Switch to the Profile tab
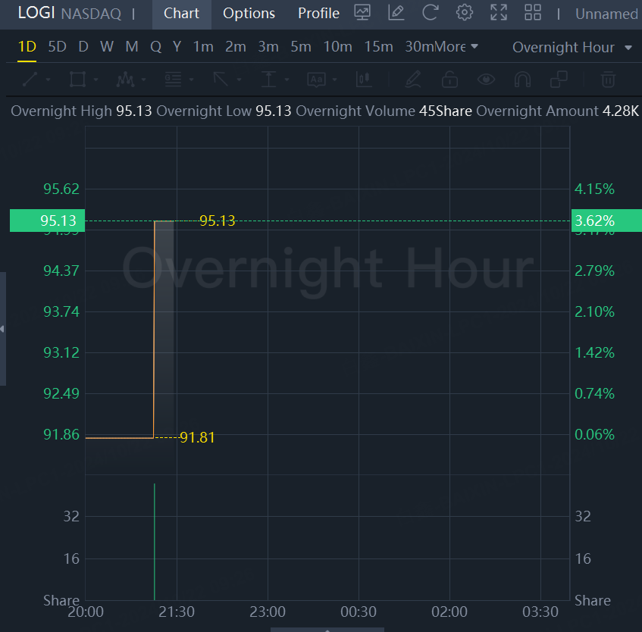The height and width of the screenshot is (632, 642). pyautogui.click(x=318, y=14)
